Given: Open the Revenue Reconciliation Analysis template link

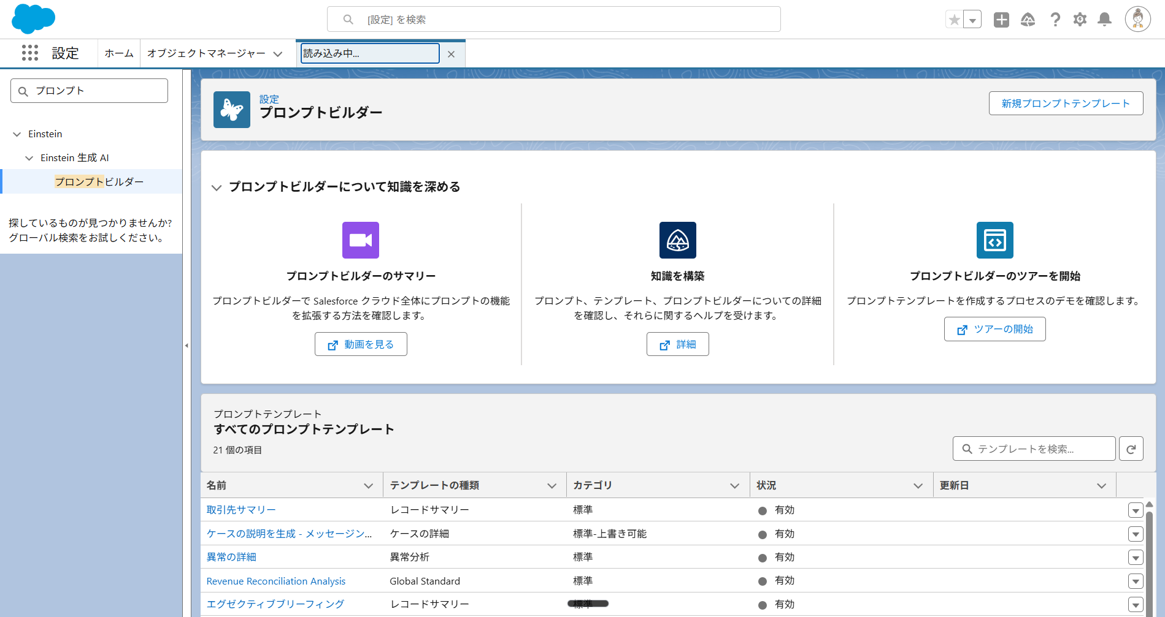Looking at the screenshot, I should pyautogui.click(x=275, y=580).
